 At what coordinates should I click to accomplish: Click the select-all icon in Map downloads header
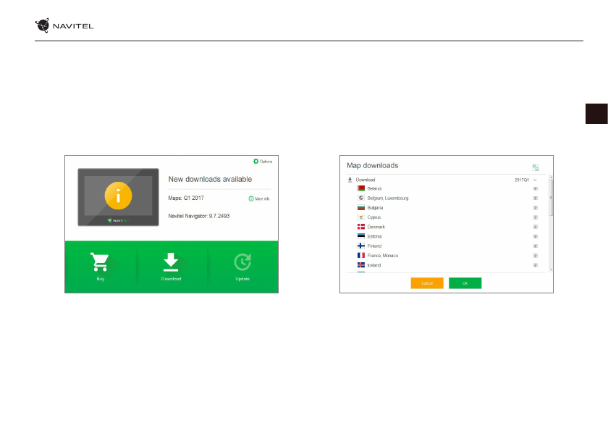[536, 167]
